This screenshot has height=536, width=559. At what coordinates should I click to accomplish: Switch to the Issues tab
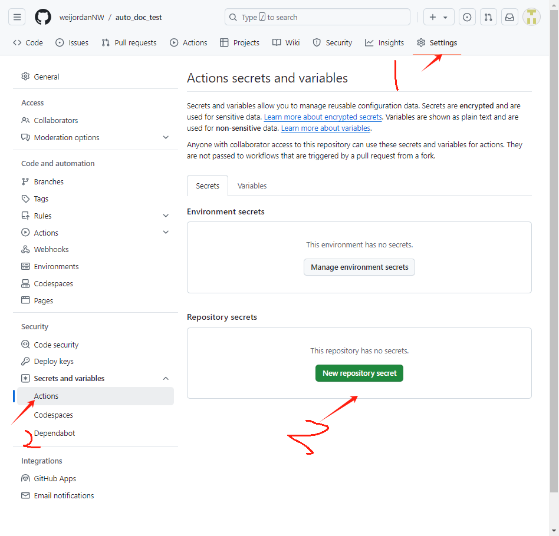[72, 43]
